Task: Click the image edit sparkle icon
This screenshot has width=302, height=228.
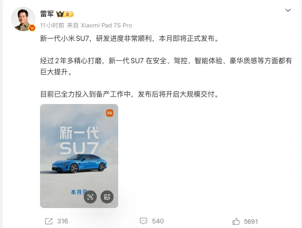Action: [107, 197]
